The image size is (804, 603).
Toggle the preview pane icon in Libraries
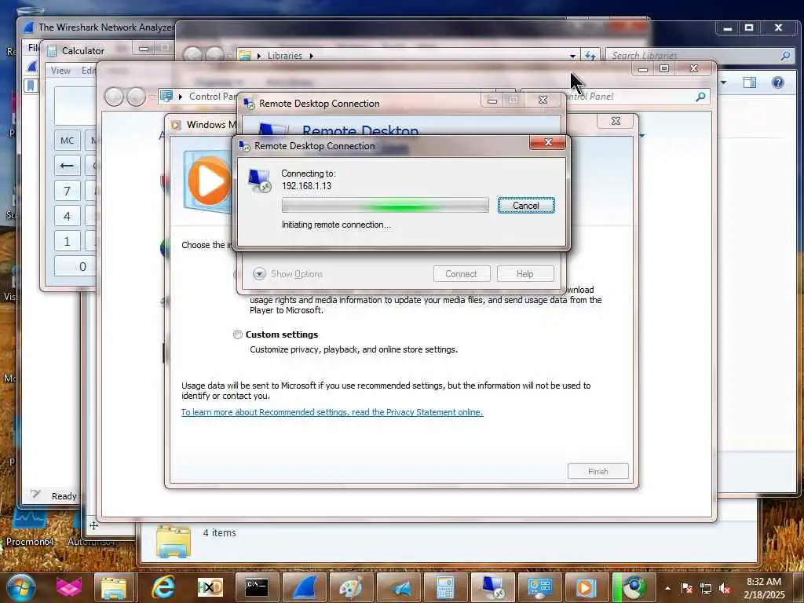pos(750,82)
